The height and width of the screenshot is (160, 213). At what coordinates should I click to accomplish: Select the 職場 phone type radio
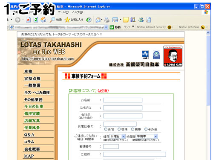(x=119, y=129)
